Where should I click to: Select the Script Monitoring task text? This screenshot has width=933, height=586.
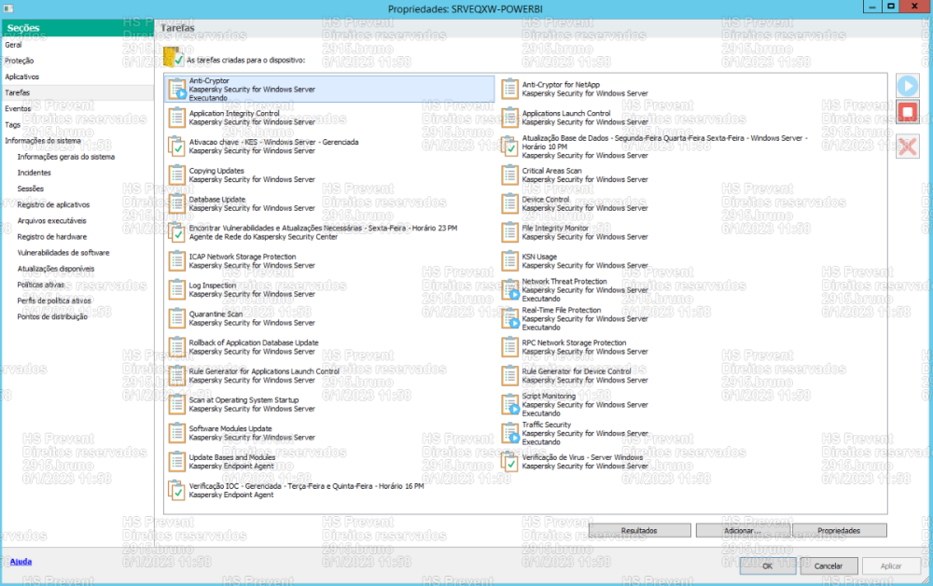pos(549,397)
